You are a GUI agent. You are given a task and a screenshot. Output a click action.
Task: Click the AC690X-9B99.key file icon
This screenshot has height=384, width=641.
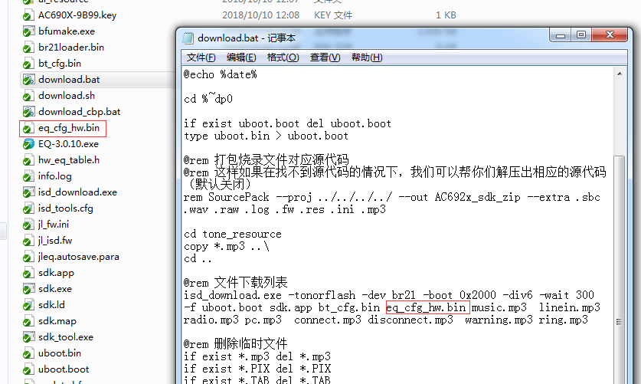pos(28,15)
